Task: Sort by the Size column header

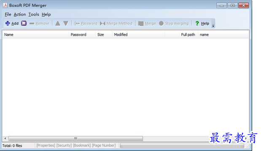Action: coord(104,34)
